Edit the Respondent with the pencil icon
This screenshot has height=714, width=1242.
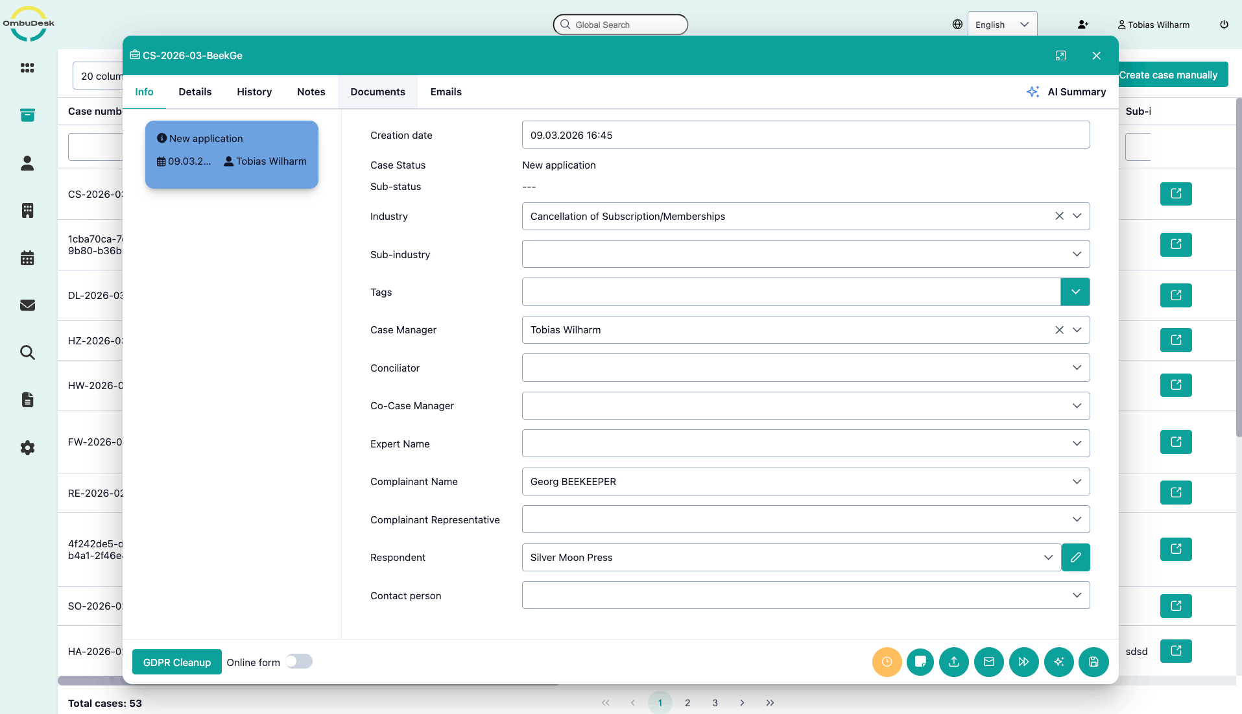coord(1075,558)
